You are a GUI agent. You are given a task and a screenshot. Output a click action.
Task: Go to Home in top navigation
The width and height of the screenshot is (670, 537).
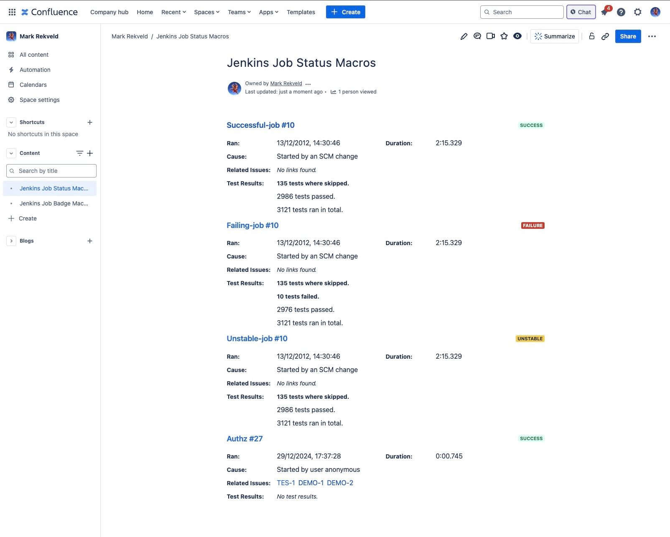click(145, 12)
